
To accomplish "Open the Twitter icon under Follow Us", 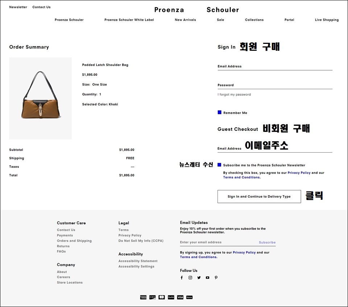I will tap(199, 278).
